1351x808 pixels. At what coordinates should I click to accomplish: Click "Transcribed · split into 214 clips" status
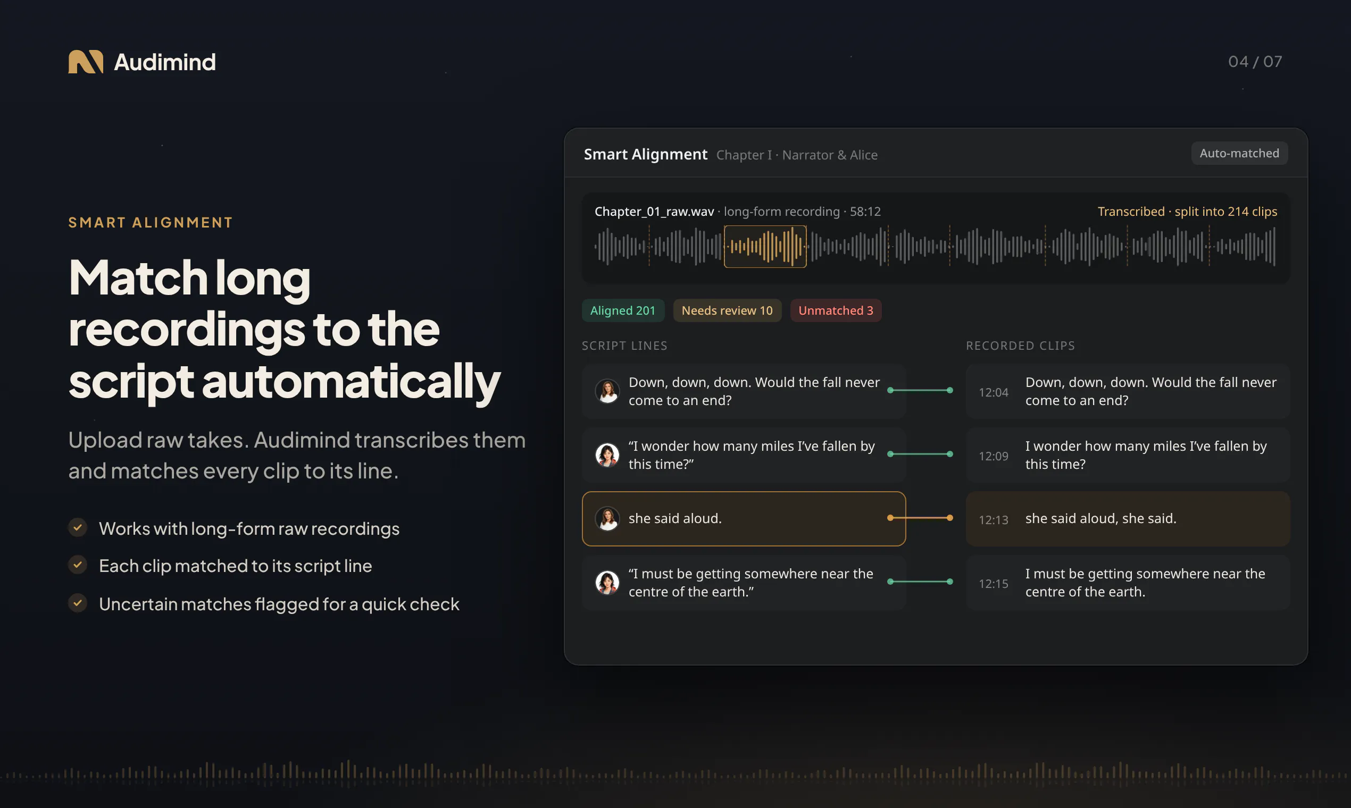point(1187,211)
